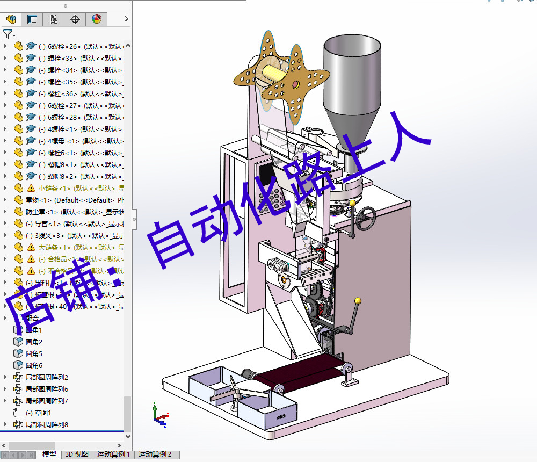Expand the 配合 mates group

pos(5,317)
